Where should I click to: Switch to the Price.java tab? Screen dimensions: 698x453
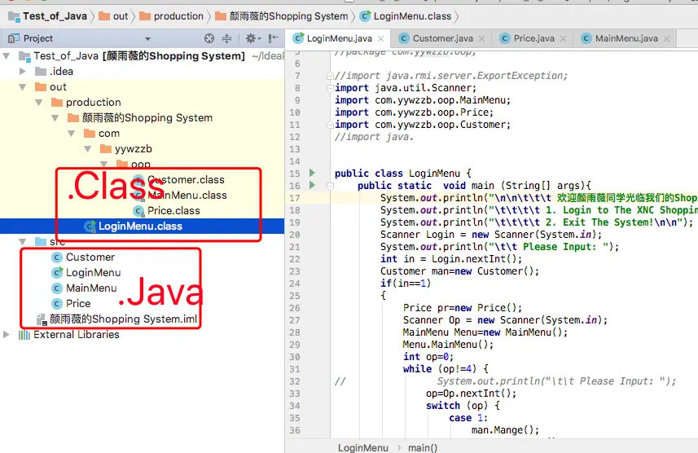click(x=533, y=38)
